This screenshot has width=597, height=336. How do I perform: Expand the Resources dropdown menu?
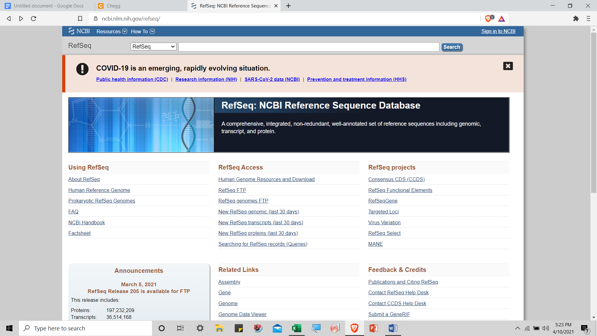point(112,31)
